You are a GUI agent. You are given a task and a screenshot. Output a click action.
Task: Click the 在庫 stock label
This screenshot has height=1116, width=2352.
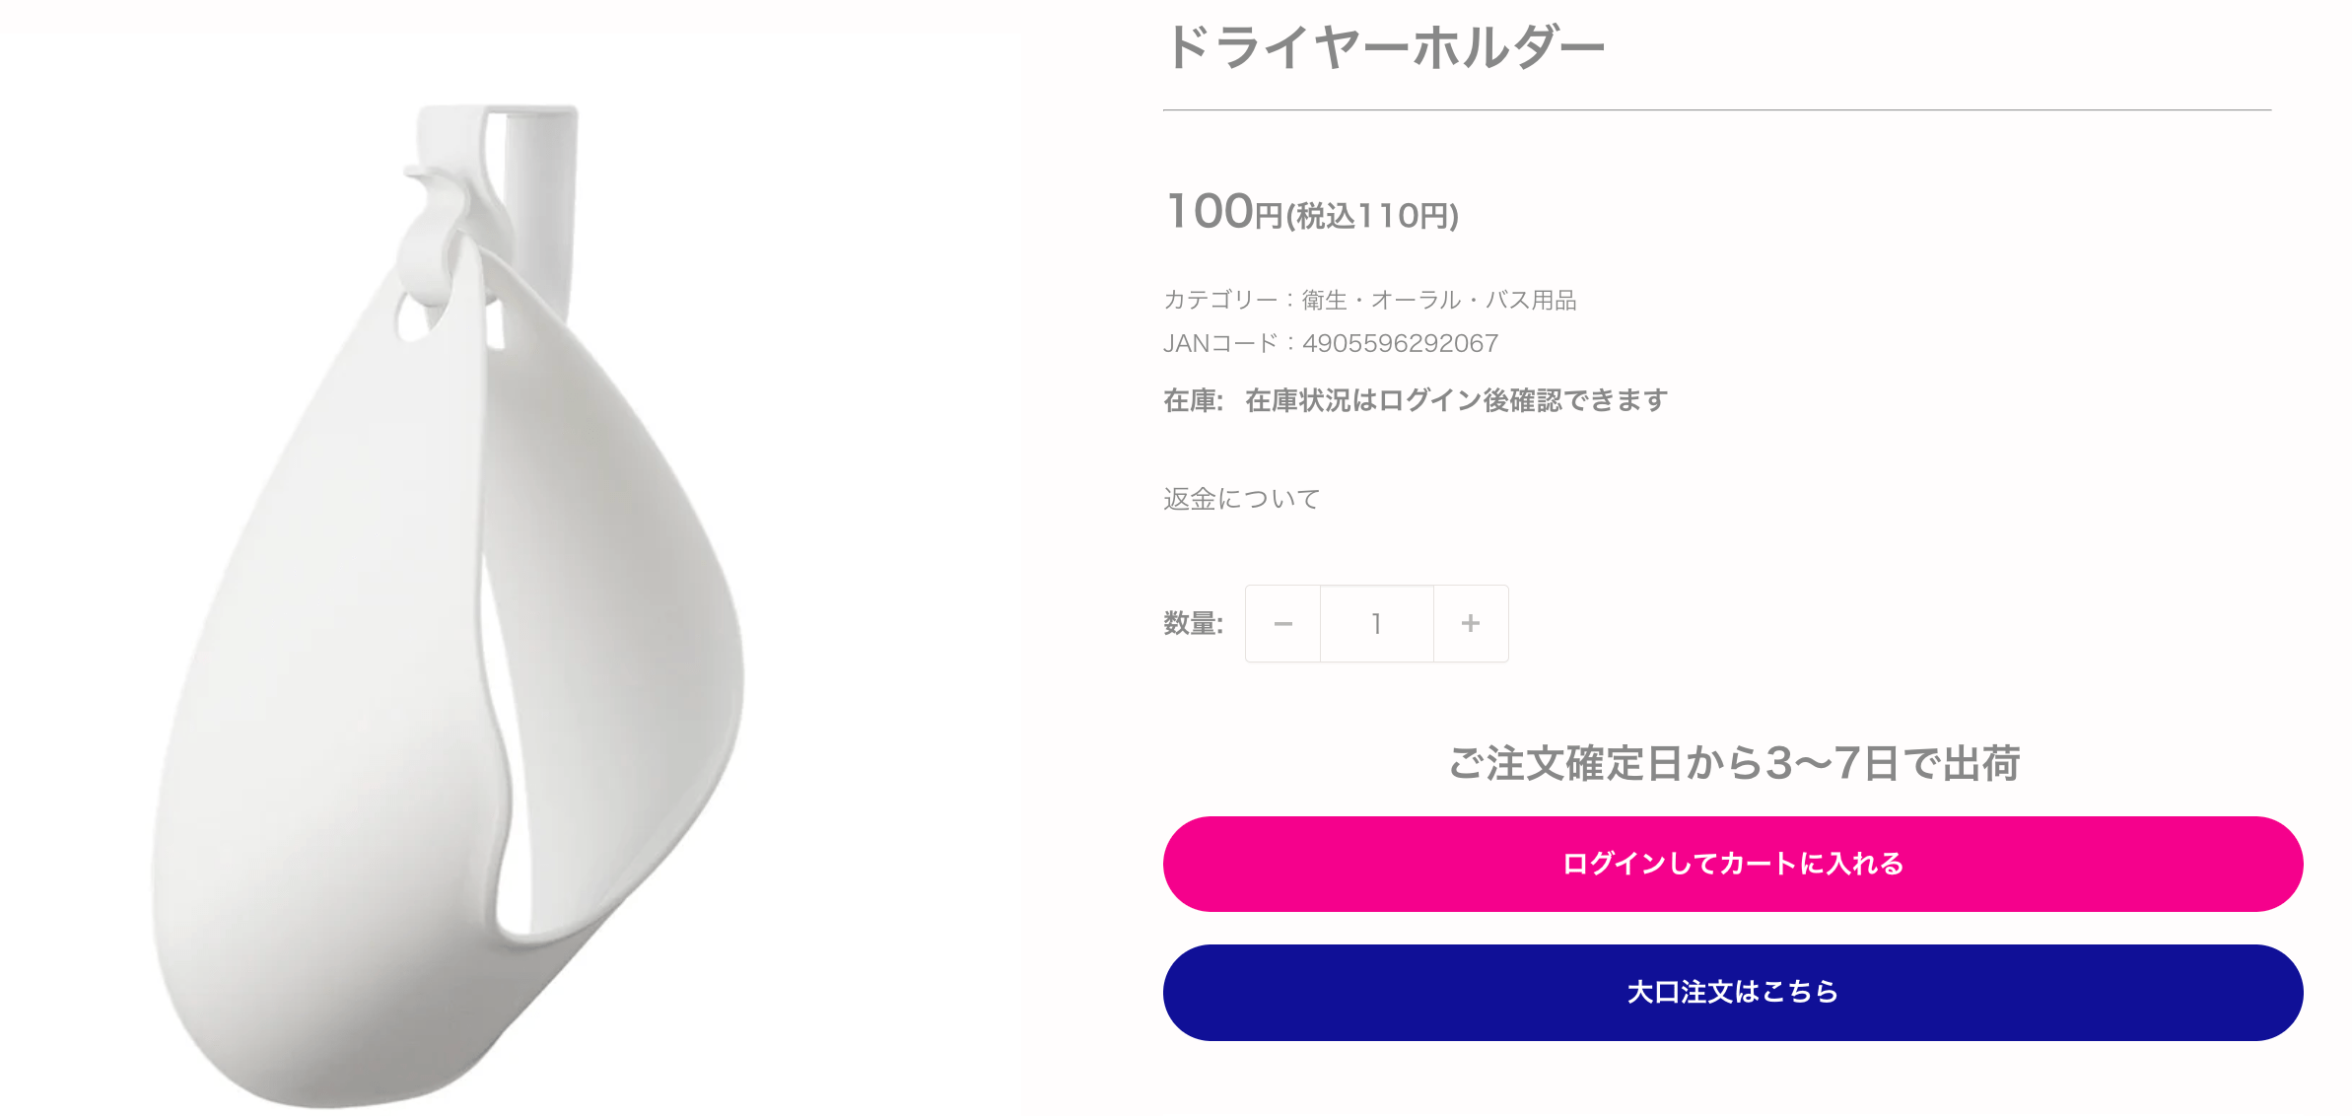pos(1192,400)
